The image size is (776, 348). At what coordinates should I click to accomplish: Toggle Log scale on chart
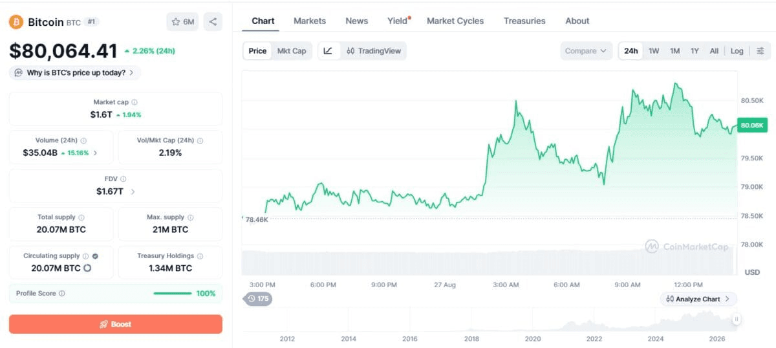coord(737,51)
